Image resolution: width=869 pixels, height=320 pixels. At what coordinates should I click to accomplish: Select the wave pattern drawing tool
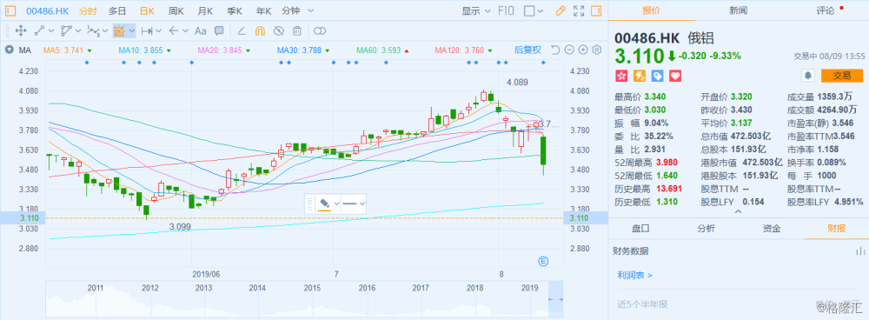[x=93, y=31]
